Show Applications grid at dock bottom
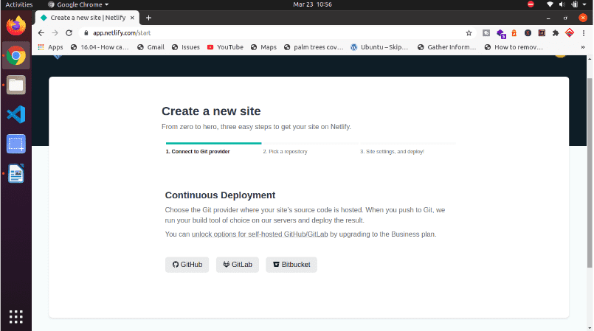This screenshot has width=594, height=331. coord(15,316)
